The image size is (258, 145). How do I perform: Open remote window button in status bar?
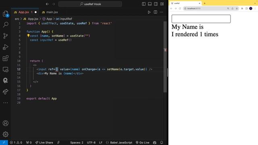(x=4, y=143)
